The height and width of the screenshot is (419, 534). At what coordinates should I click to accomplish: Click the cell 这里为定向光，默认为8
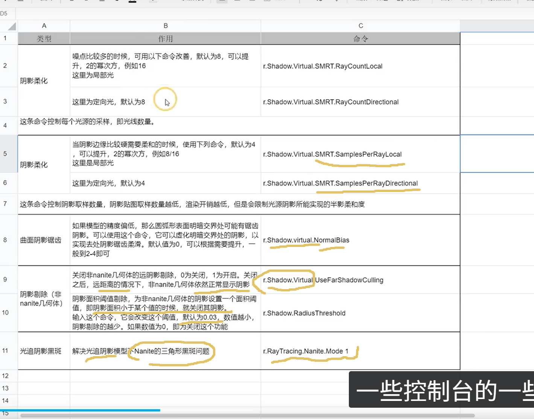point(166,102)
